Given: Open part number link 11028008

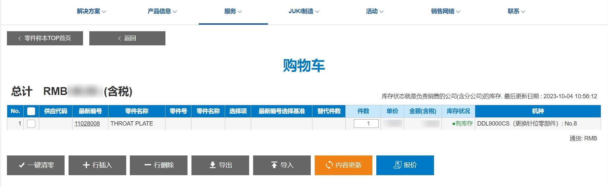Looking at the screenshot, I should [x=87, y=124].
